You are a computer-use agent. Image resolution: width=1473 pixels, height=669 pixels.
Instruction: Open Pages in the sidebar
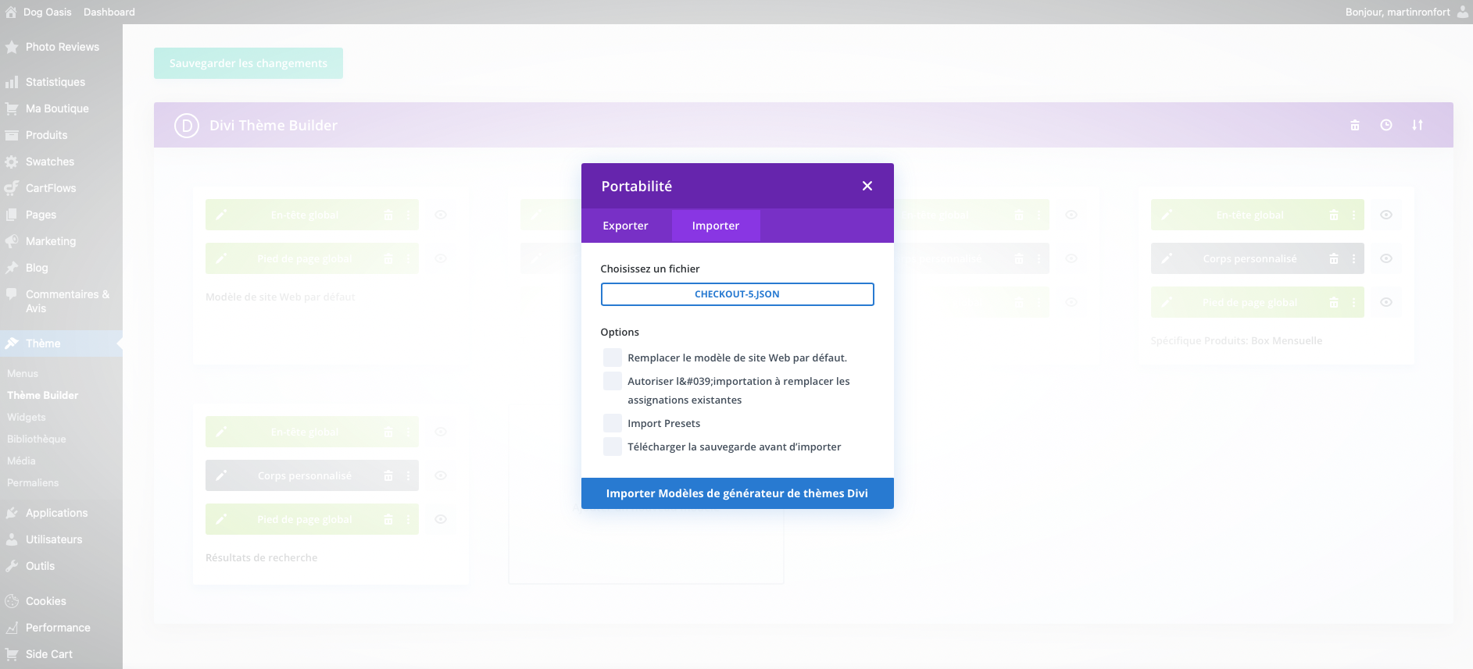(x=41, y=215)
